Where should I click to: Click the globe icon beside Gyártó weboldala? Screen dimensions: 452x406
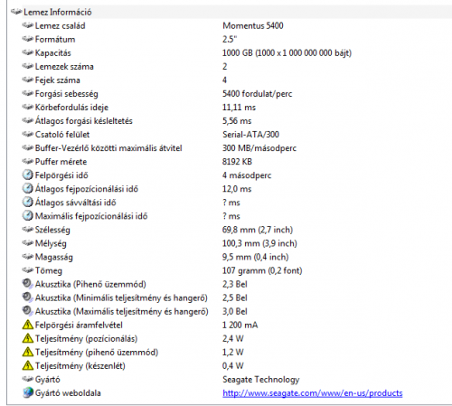pos(28,392)
